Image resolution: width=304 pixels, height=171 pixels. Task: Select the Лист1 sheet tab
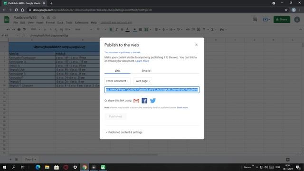point(30,160)
